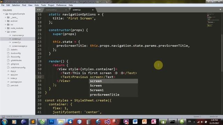Open yarn.lock in the sidebar

[14, 85]
